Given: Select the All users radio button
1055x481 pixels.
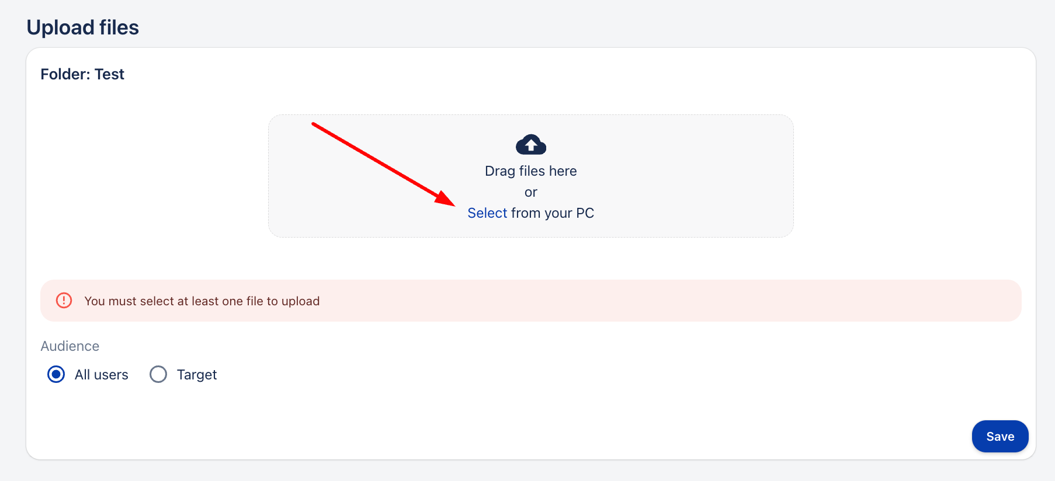Looking at the screenshot, I should [56, 374].
